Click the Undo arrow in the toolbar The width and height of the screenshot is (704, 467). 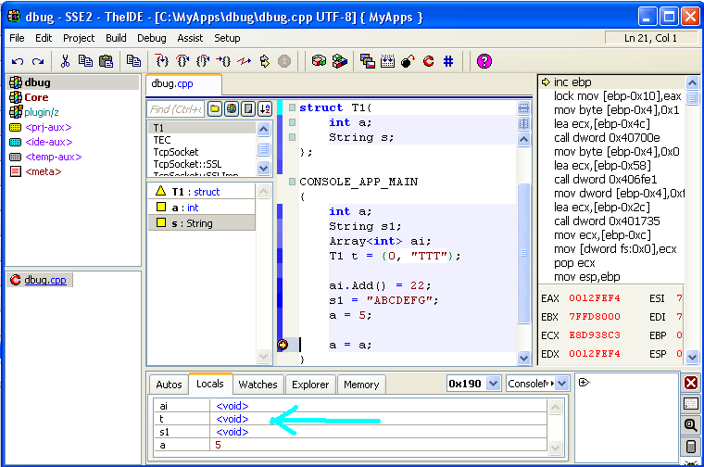point(18,61)
